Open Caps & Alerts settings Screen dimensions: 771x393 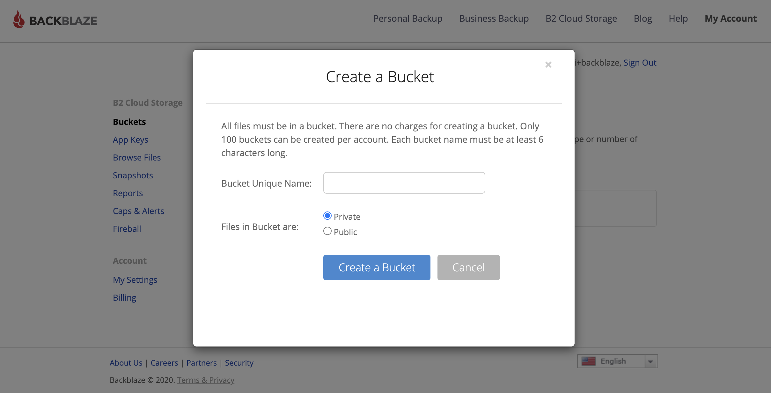point(138,211)
